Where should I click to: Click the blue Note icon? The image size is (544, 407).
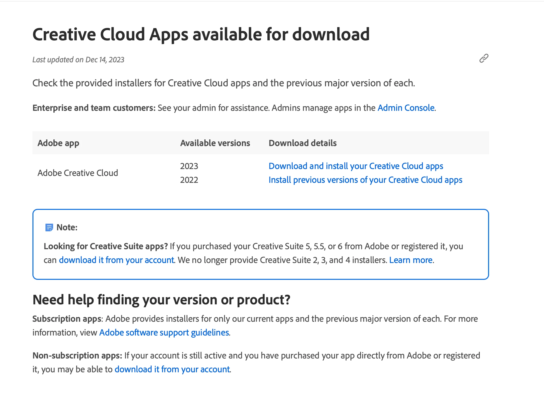49,227
